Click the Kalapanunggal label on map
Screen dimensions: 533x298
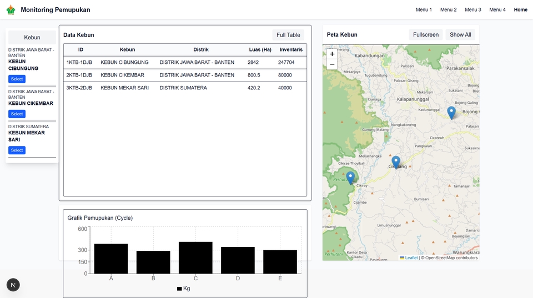point(413,99)
